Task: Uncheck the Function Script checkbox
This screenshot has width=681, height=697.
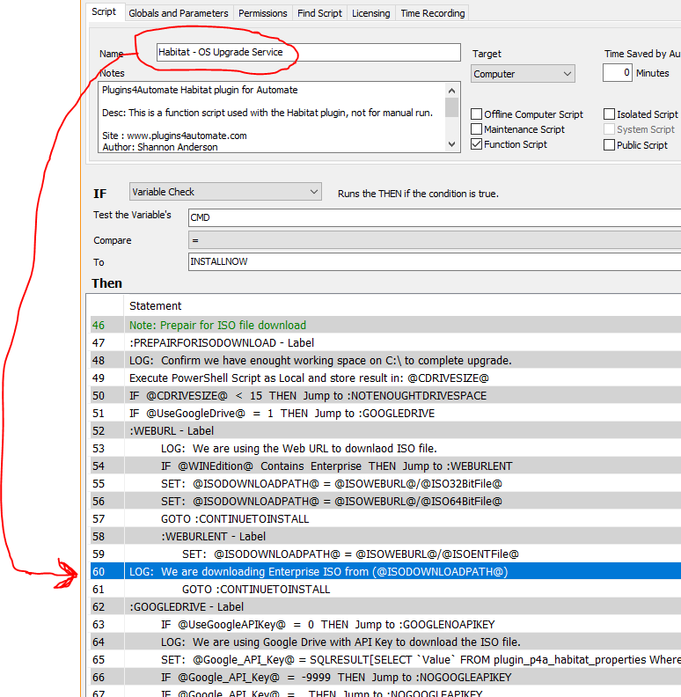Action: click(477, 144)
